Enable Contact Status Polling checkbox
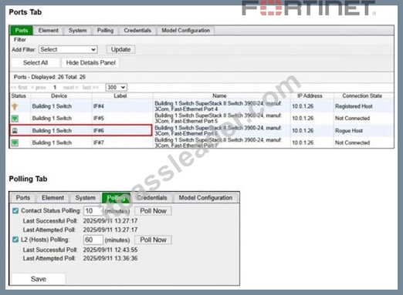 (x=15, y=211)
